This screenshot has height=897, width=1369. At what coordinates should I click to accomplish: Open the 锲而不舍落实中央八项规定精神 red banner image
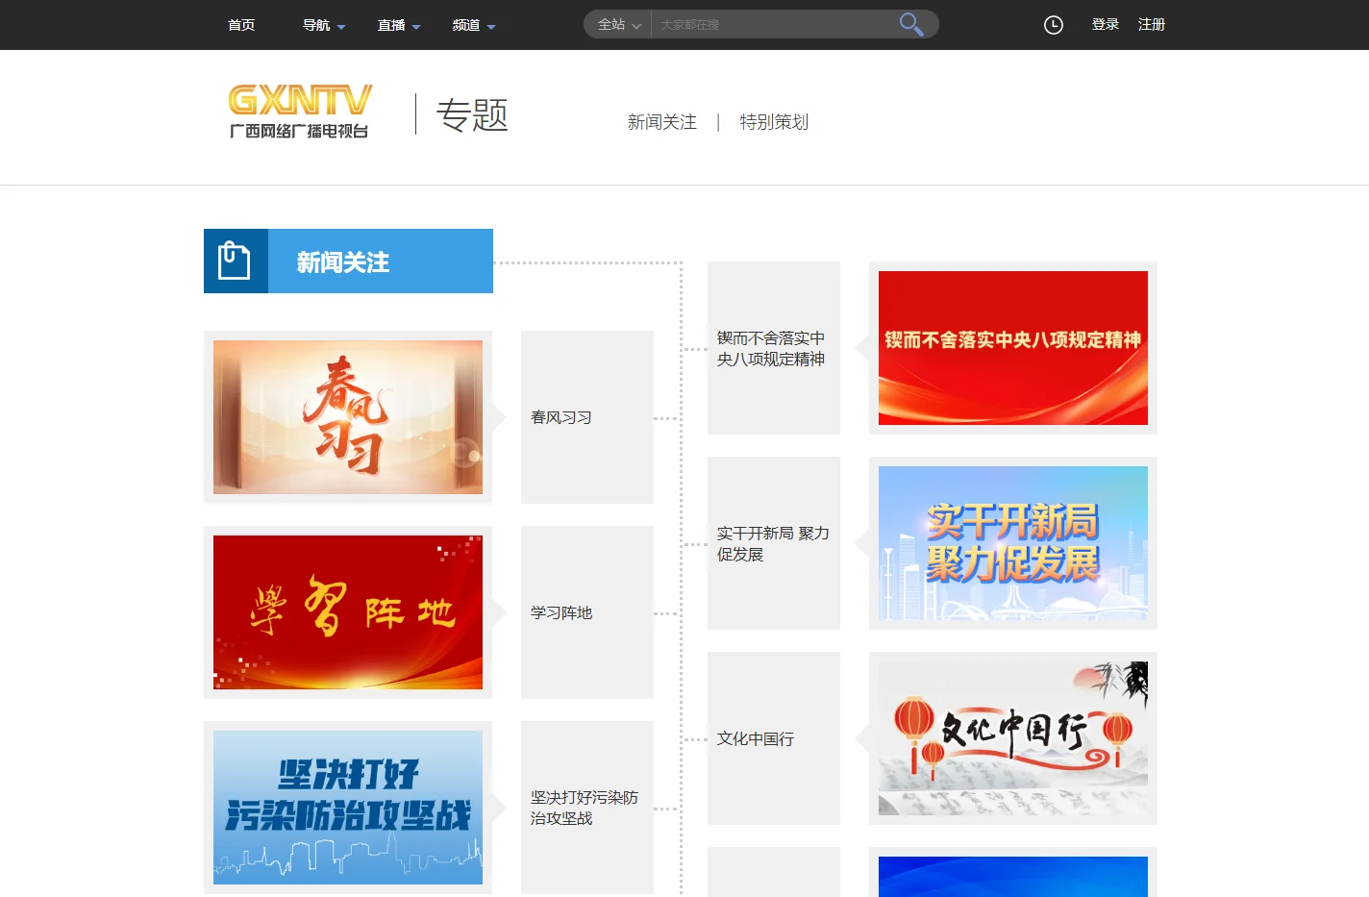click(1013, 348)
